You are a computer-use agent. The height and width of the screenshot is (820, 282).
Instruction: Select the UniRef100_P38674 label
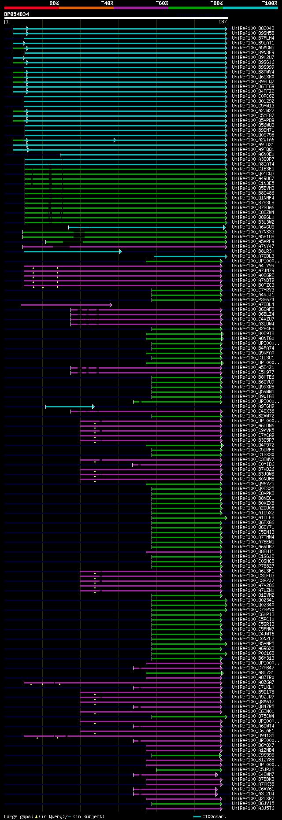point(253,299)
